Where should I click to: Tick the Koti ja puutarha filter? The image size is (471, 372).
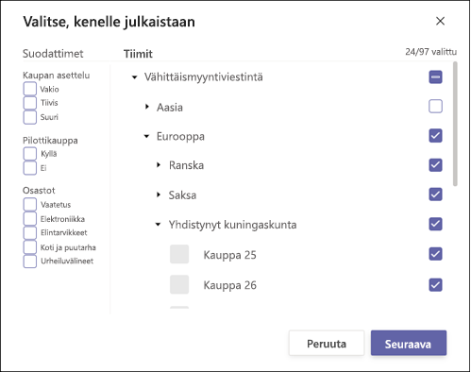30,247
